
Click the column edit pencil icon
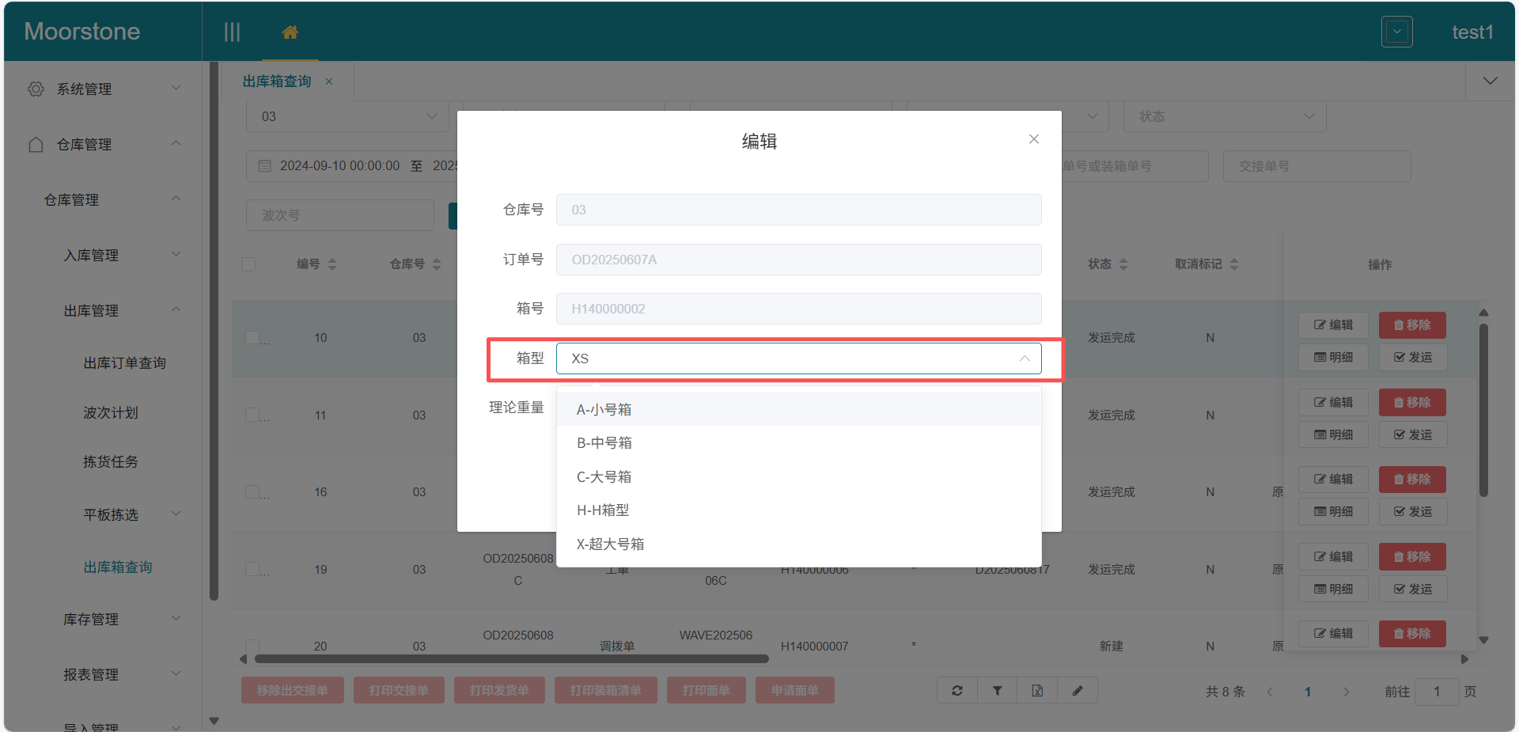[1077, 690]
